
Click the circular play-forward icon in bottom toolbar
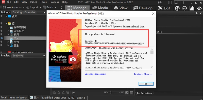pos(74,92)
